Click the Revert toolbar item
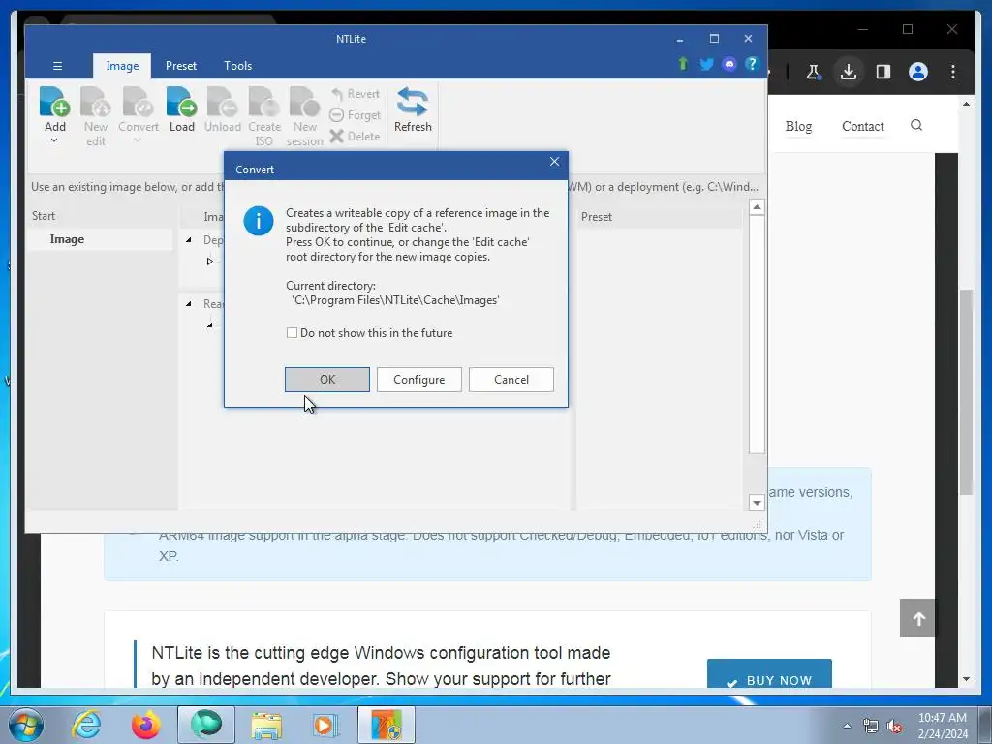 point(355,94)
